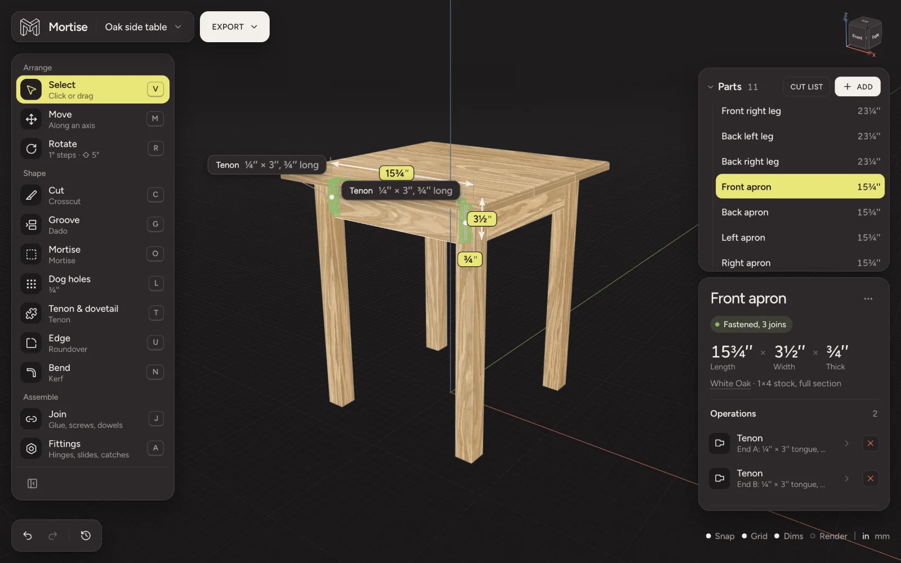
Task: Undo the last action
Action: point(28,535)
